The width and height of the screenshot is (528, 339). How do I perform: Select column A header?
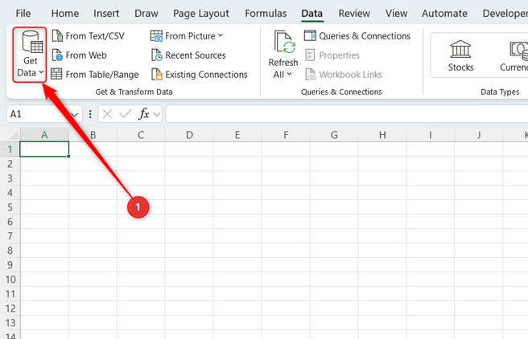(44, 135)
